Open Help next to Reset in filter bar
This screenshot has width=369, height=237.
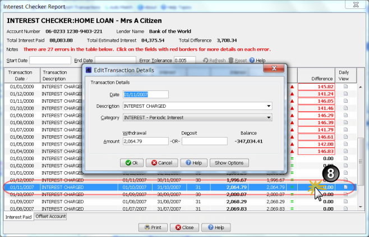click(252, 60)
